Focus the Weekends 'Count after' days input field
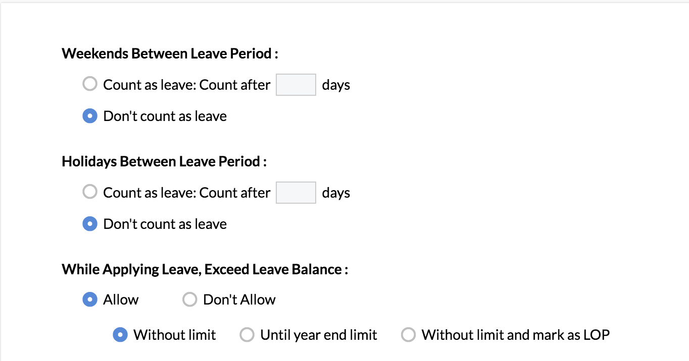 [x=296, y=85]
